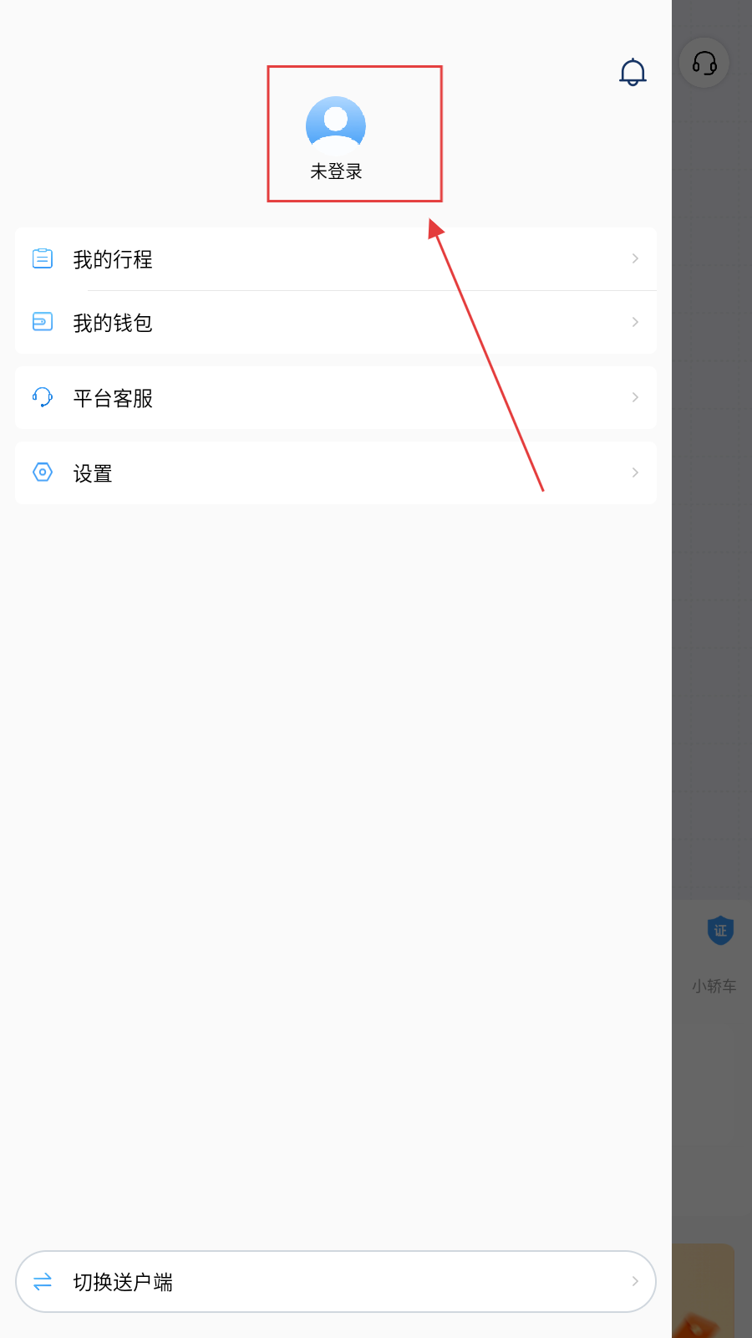Viewport: 752px width, 1338px height.
Task: Click the 设置 hexagon gear icon
Action: click(x=43, y=472)
